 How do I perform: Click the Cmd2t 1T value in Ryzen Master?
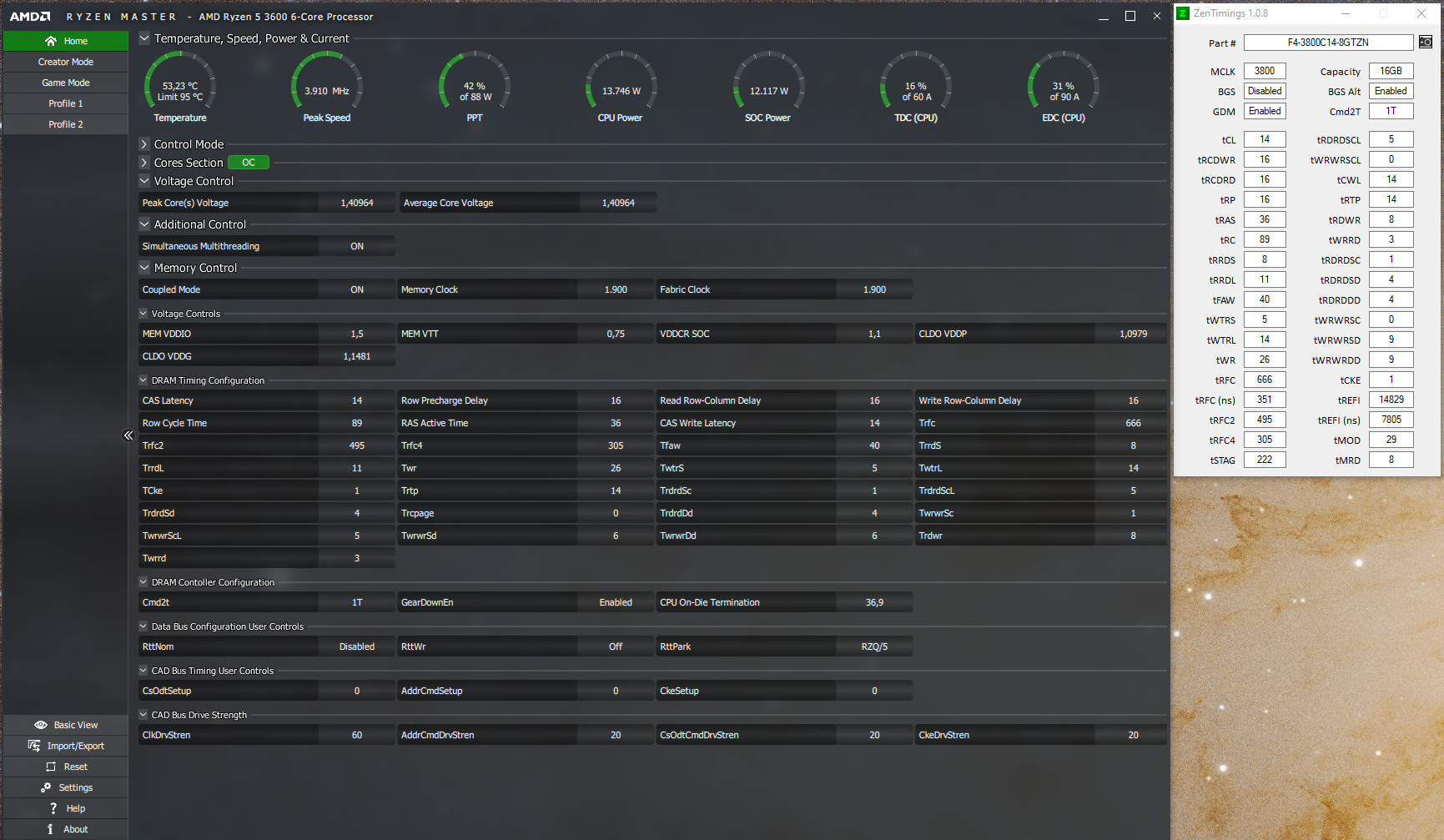[x=357, y=602]
